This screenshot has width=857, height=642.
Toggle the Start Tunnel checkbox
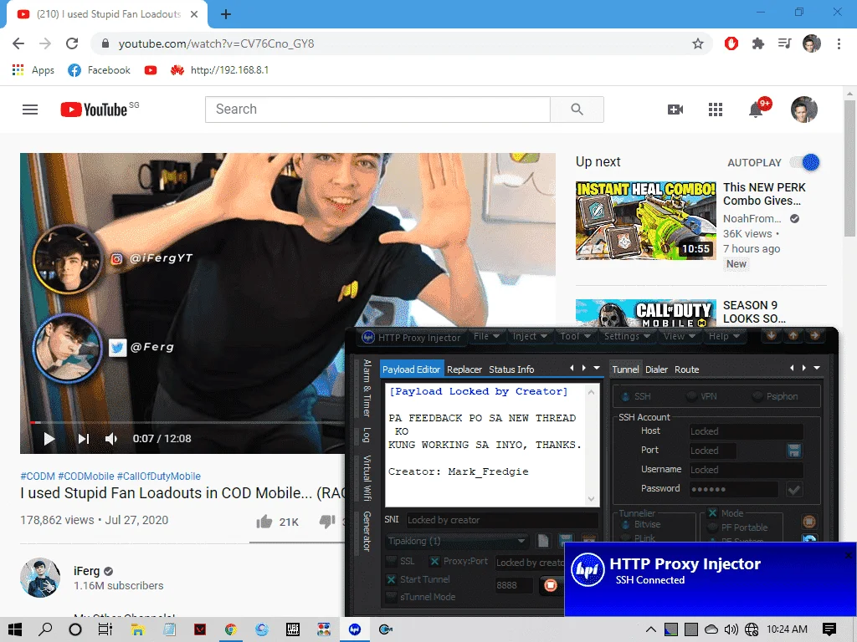point(391,580)
